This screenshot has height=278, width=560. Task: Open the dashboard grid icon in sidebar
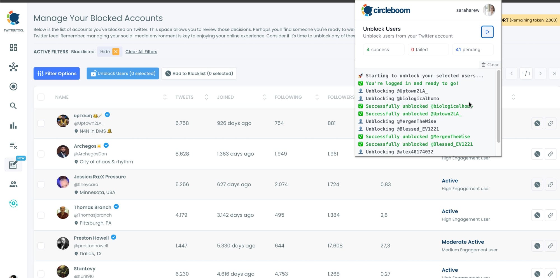click(13, 48)
